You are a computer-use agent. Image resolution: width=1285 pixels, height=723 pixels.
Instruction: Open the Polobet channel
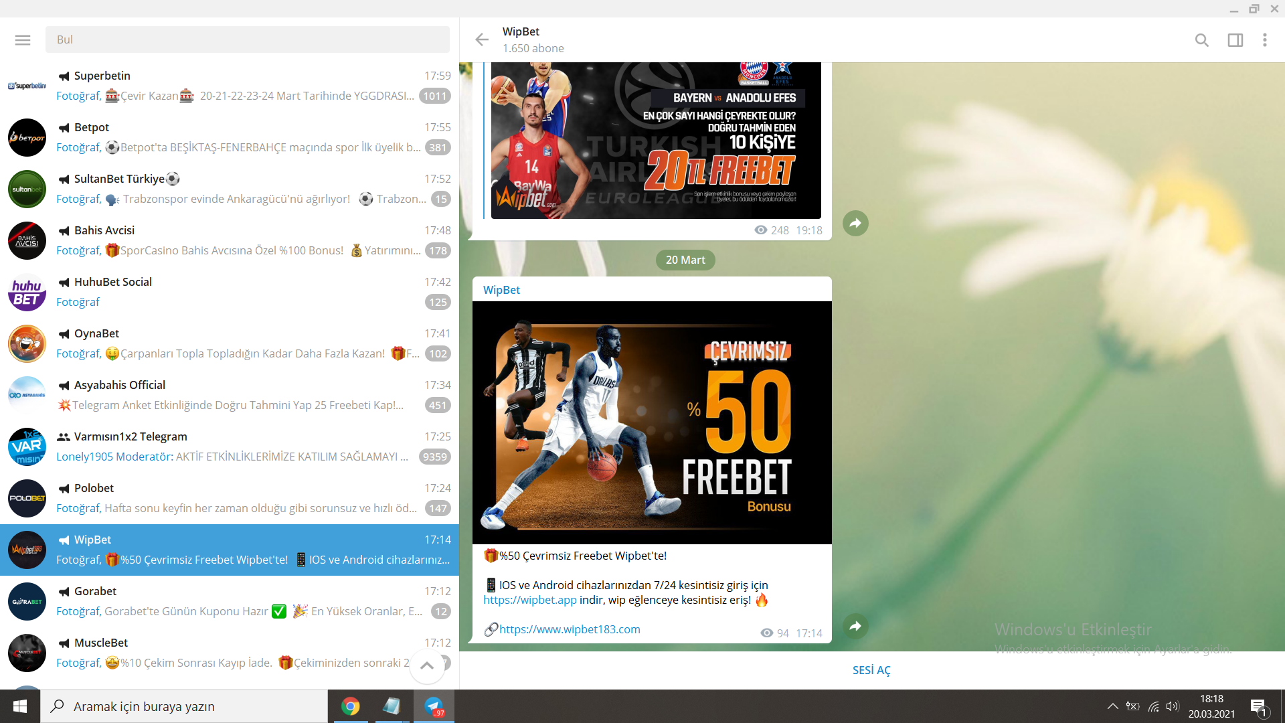[x=230, y=498]
